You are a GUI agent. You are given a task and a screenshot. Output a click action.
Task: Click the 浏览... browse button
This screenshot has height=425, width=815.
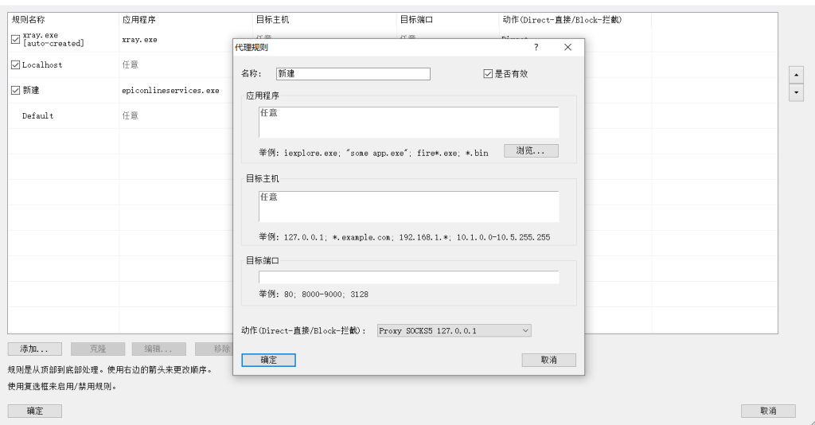coord(531,150)
